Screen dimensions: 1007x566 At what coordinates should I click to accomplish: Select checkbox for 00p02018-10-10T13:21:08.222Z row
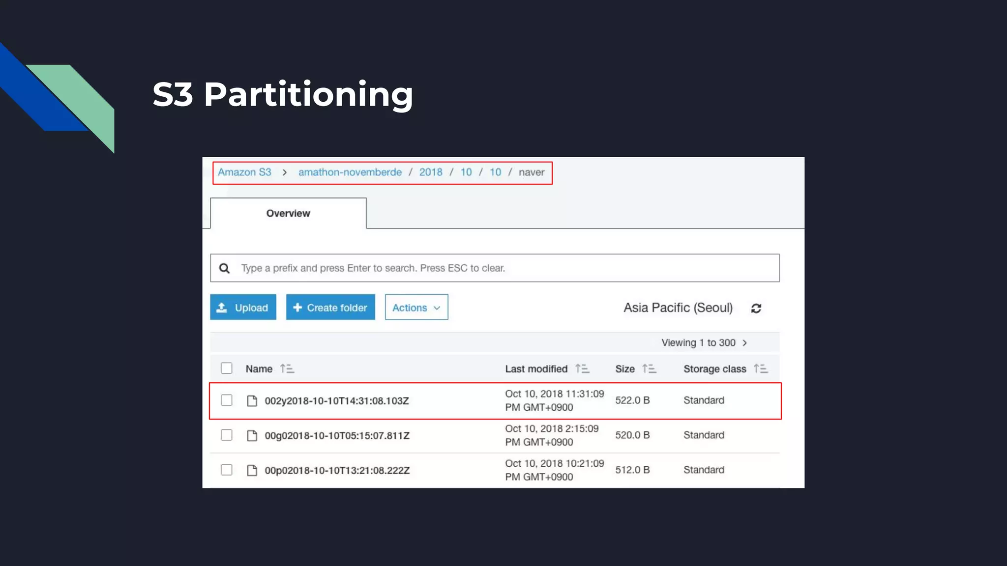click(x=226, y=470)
